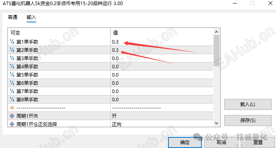The image size is (276, 148).
Task: Click the ½ icon beside 第4单手数
Action: pyautogui.click(x=12, y=66)
